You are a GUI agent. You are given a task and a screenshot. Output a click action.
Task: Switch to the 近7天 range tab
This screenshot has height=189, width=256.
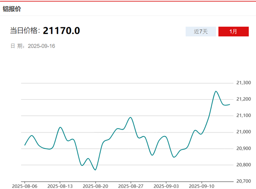[x=201, y=32]
